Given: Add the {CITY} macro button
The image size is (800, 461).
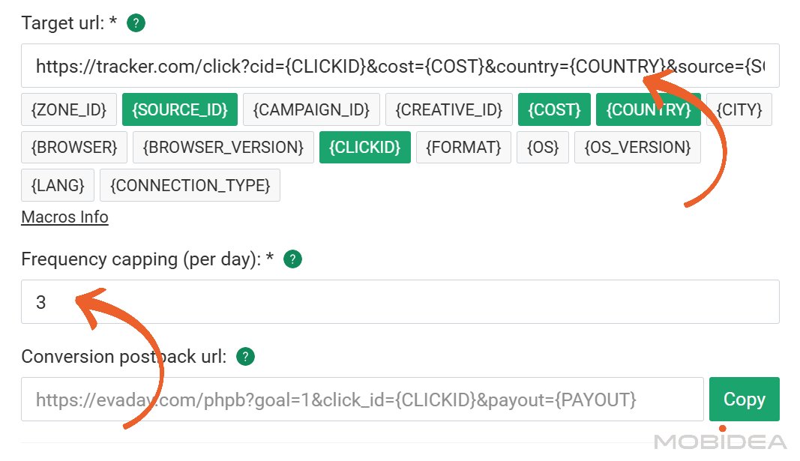Looking at the screenshot, I should pos(739,109).
